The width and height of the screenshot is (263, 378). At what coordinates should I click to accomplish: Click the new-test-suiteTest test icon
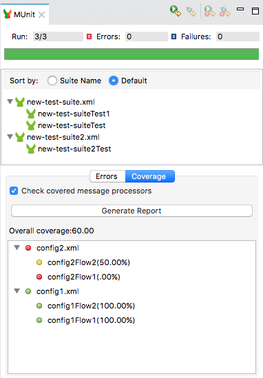point(31,125)
